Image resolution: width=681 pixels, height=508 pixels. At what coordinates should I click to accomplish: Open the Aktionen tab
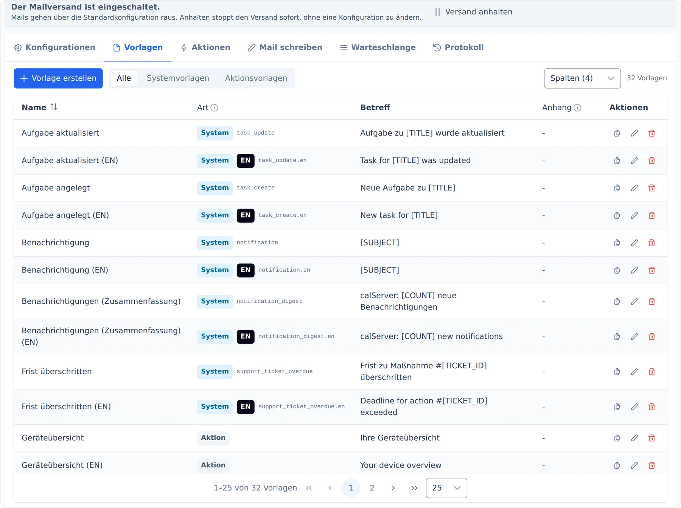coord(205,47)
